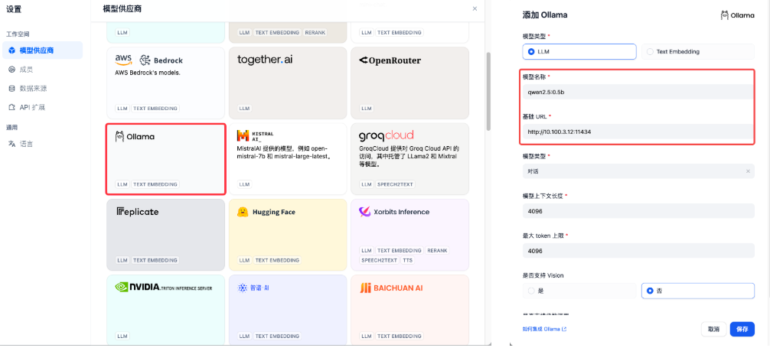Click the 成员 members icon in sidebar

(11, 70)
